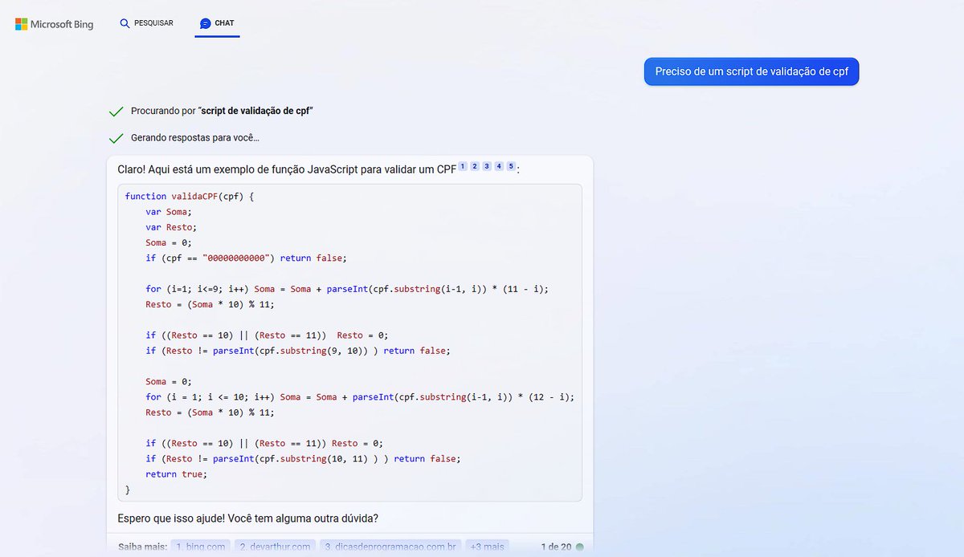Image resolution: width=964 pixels, height=557 pixels.
Task: Open citation footnote 5
Action: tap(511, 166)
